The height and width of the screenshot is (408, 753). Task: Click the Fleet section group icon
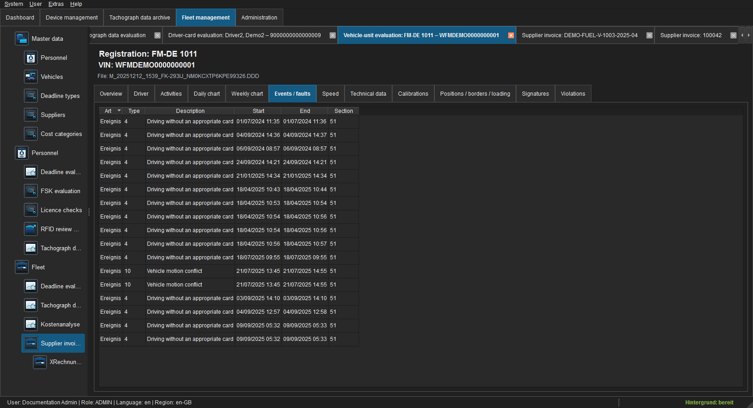coord(22,267)
